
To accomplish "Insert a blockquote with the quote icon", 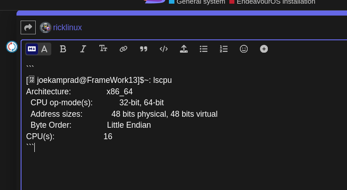I will coord(143,49).
